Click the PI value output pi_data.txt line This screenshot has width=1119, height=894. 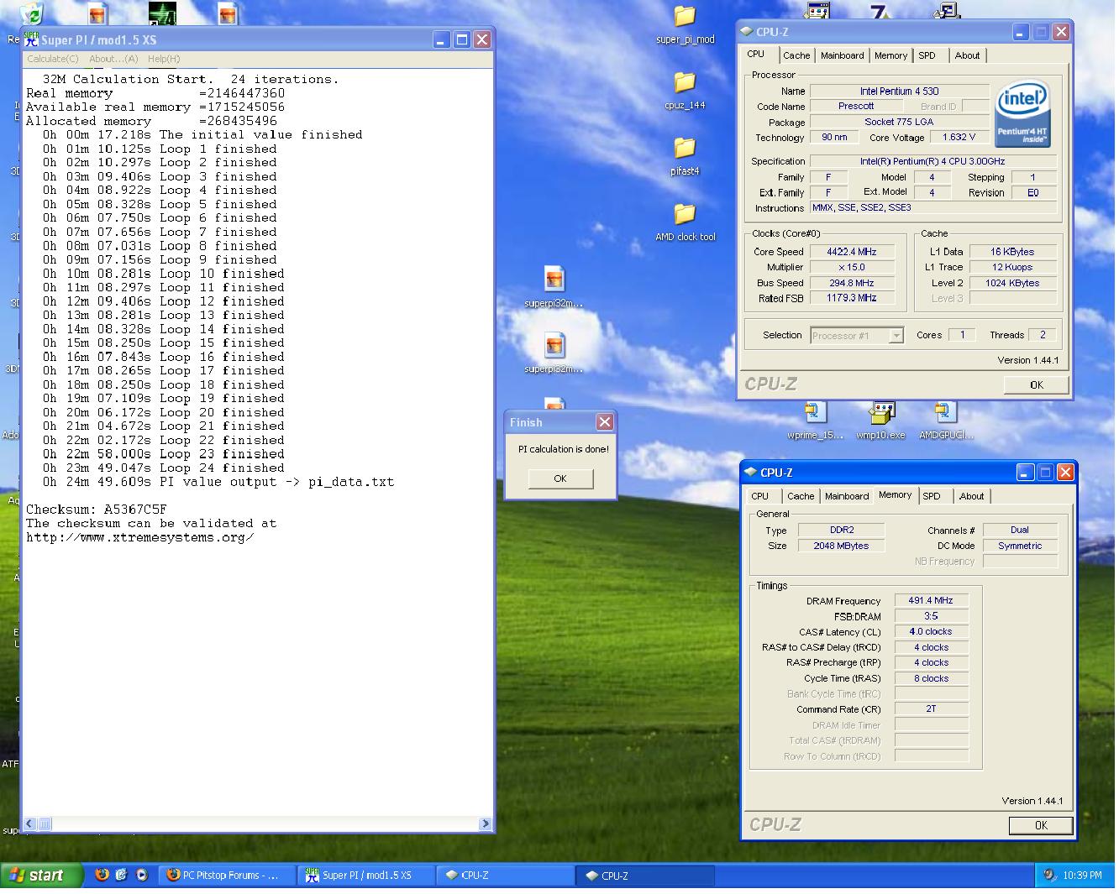218,482
